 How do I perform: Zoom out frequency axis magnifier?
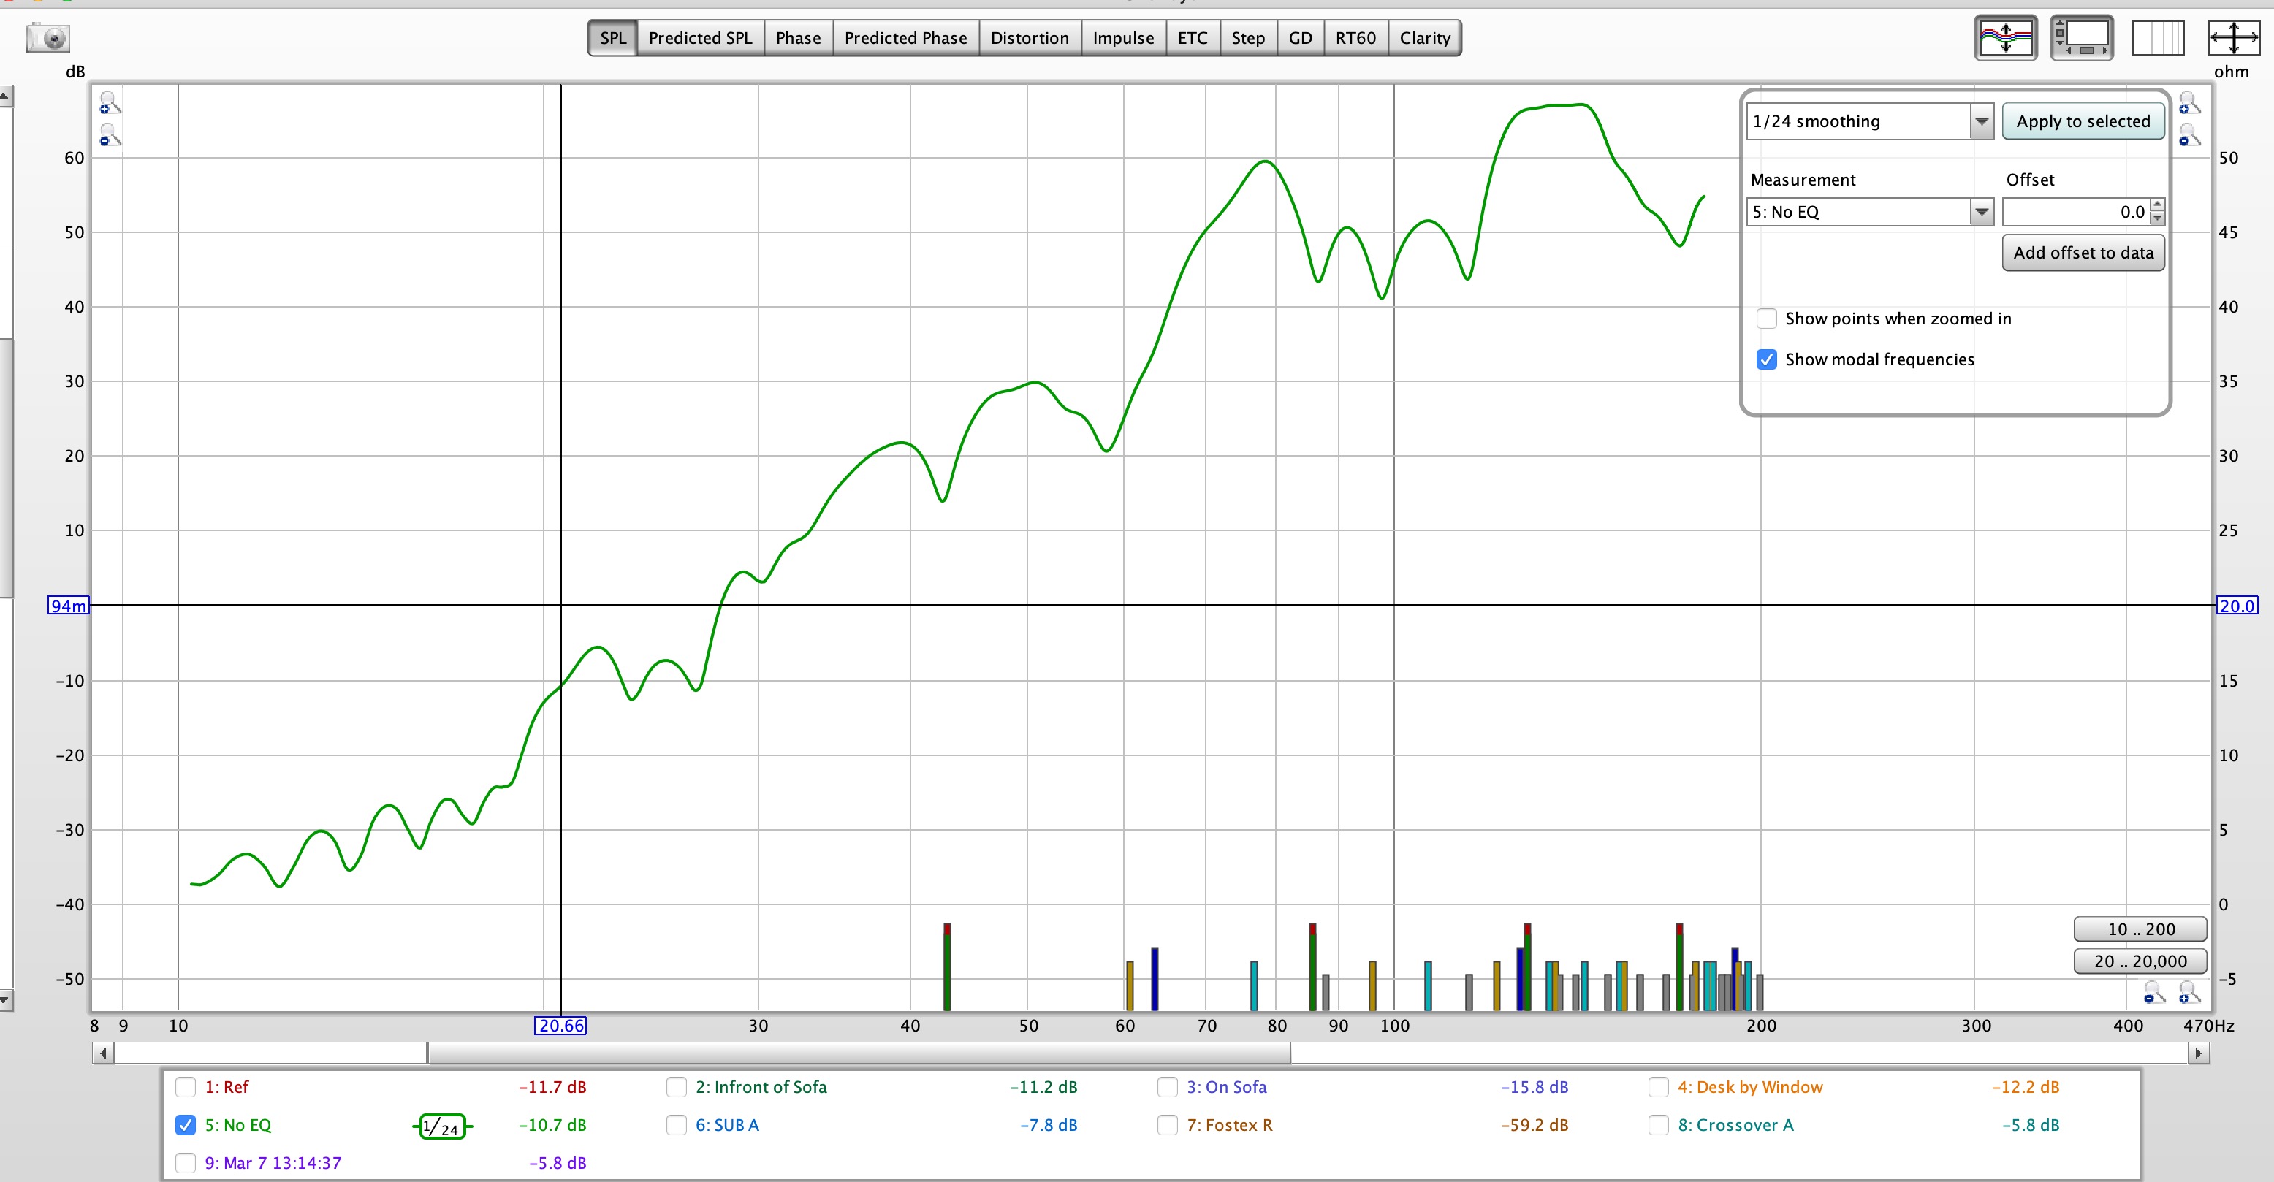pos(2155,994)
